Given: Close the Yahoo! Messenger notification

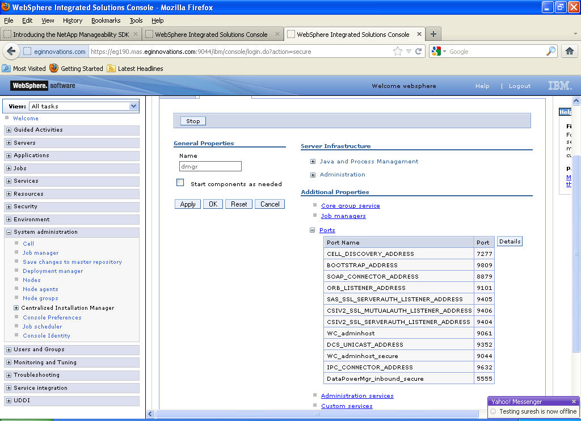Looking at the screenshot, I should pos(574,401).
